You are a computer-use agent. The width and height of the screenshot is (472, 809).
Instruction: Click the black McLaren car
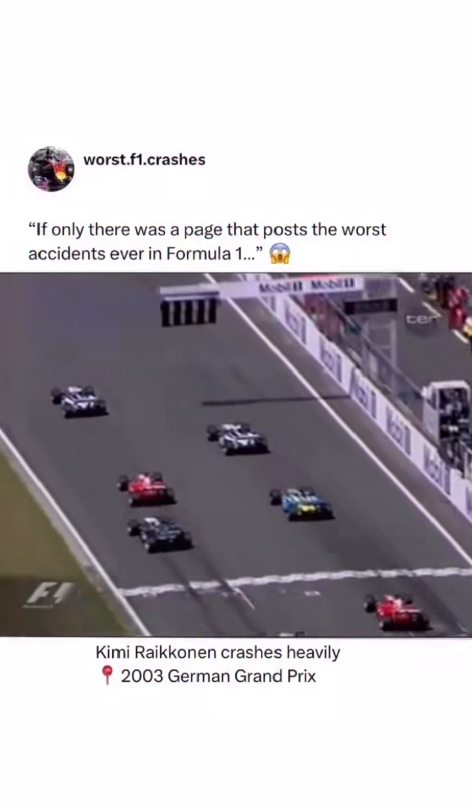click(160, 534)
